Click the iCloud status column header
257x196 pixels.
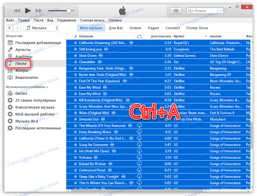(139, 36)
